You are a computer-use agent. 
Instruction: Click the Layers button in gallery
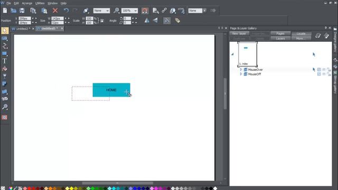pos(280,39)
